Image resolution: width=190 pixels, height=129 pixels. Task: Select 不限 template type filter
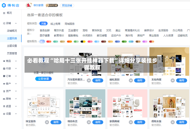click(43, 24)
